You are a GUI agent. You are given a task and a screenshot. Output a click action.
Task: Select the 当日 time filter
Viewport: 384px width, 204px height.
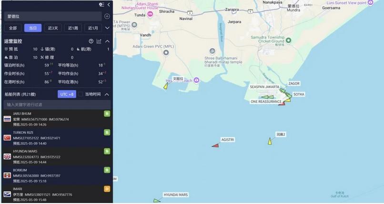click(x=33, y=28)
